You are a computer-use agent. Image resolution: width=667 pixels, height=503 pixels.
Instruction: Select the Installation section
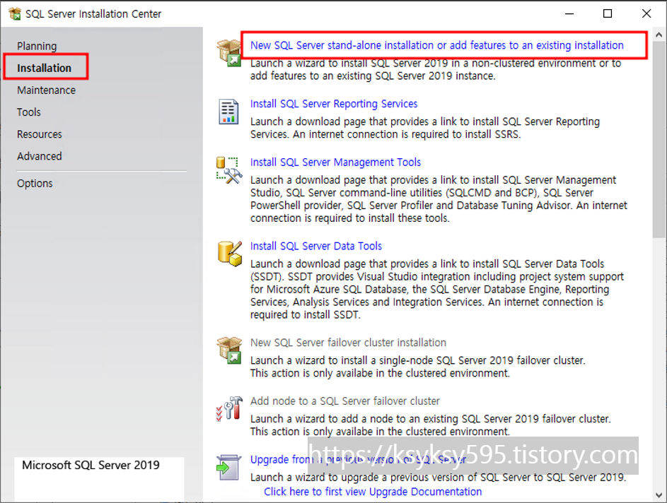[45, 68]
